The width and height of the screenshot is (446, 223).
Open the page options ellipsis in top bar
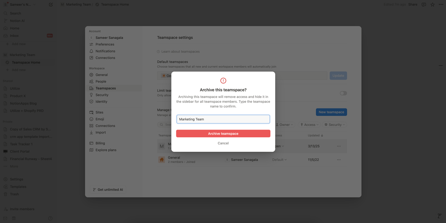click(x=441, y=5)
